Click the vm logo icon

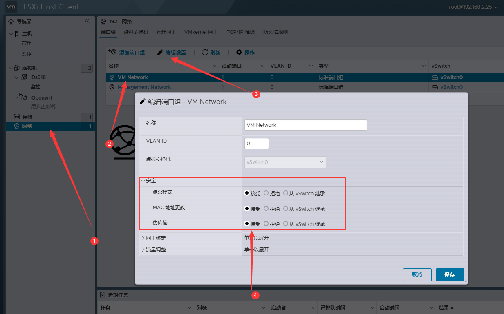click(x=12, y=7)
